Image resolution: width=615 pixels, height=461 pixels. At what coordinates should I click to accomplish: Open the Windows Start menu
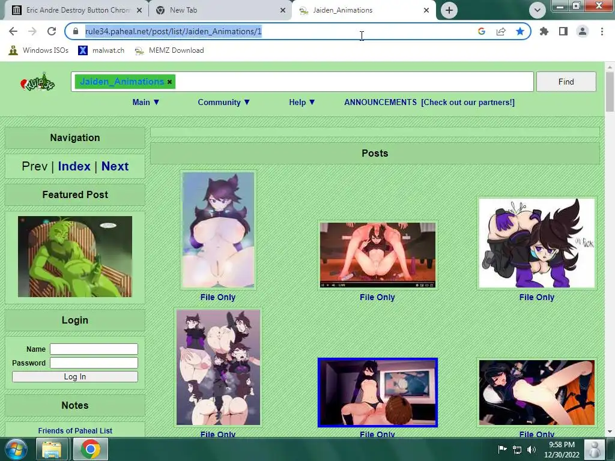[16, 449]
